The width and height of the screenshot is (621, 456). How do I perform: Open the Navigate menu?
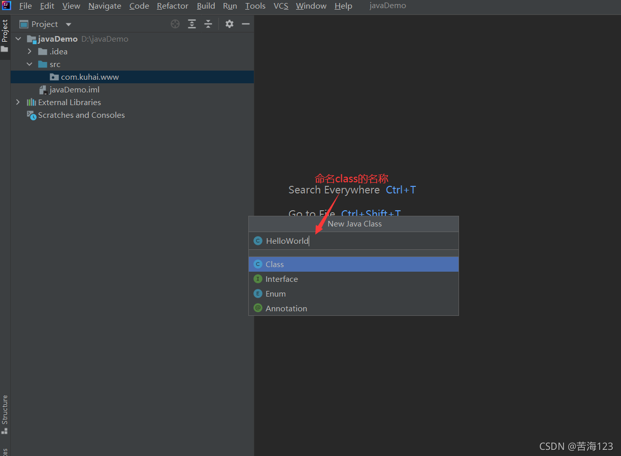(x=105, y=6)
